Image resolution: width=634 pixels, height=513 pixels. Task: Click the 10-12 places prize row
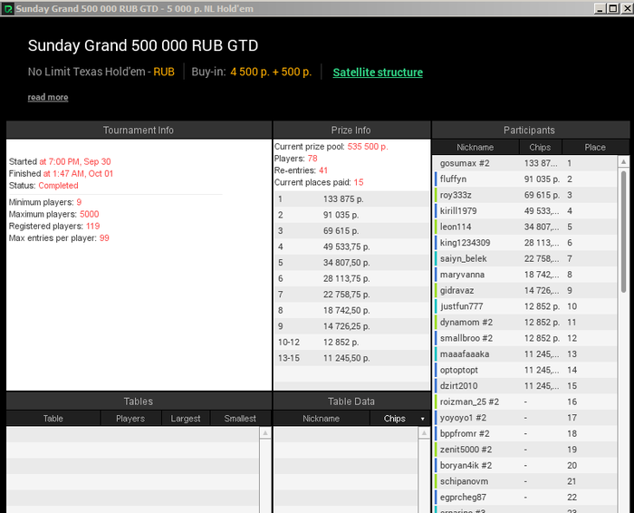coord(351,343)
